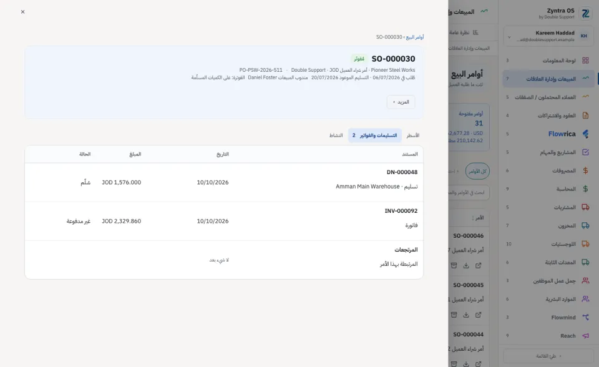Open order SO-000046 in background list
The width and height of the screenshot is (599, 367).
pyautogui.click(x=469, y=235)
